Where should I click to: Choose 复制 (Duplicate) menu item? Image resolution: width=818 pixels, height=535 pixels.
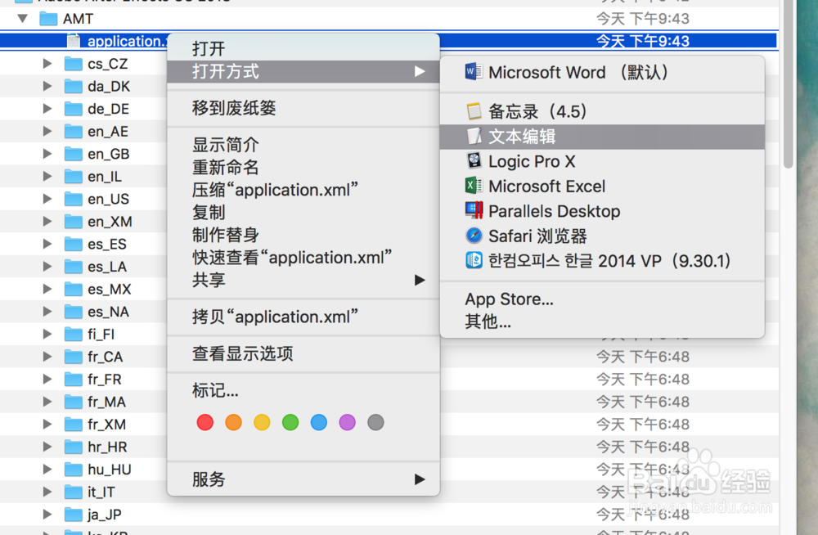pyautogui.click(x=303, y=213)
